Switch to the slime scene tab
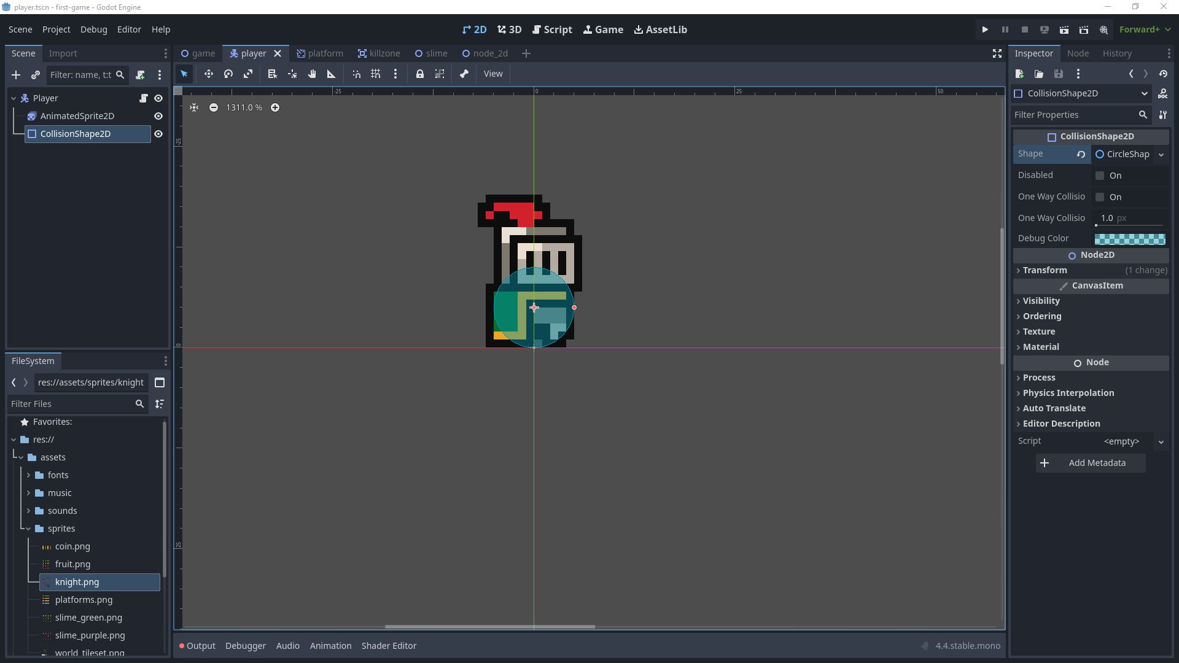The height and width of the screenshot is (663, 1179). coord(431,53)
